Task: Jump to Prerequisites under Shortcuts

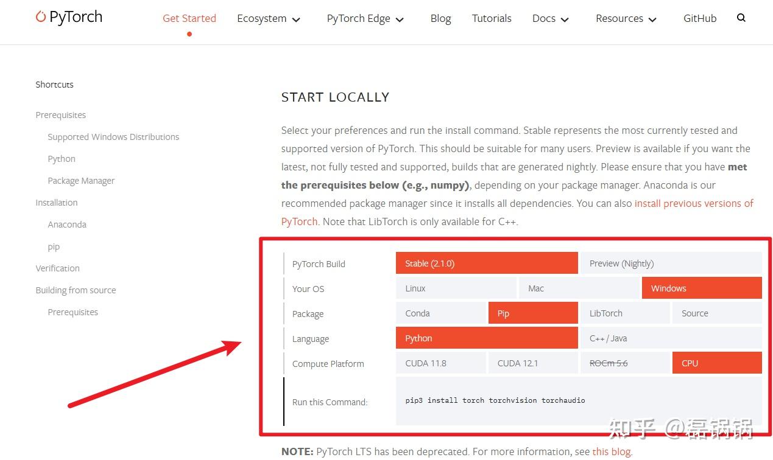Action: click(60, 115)
